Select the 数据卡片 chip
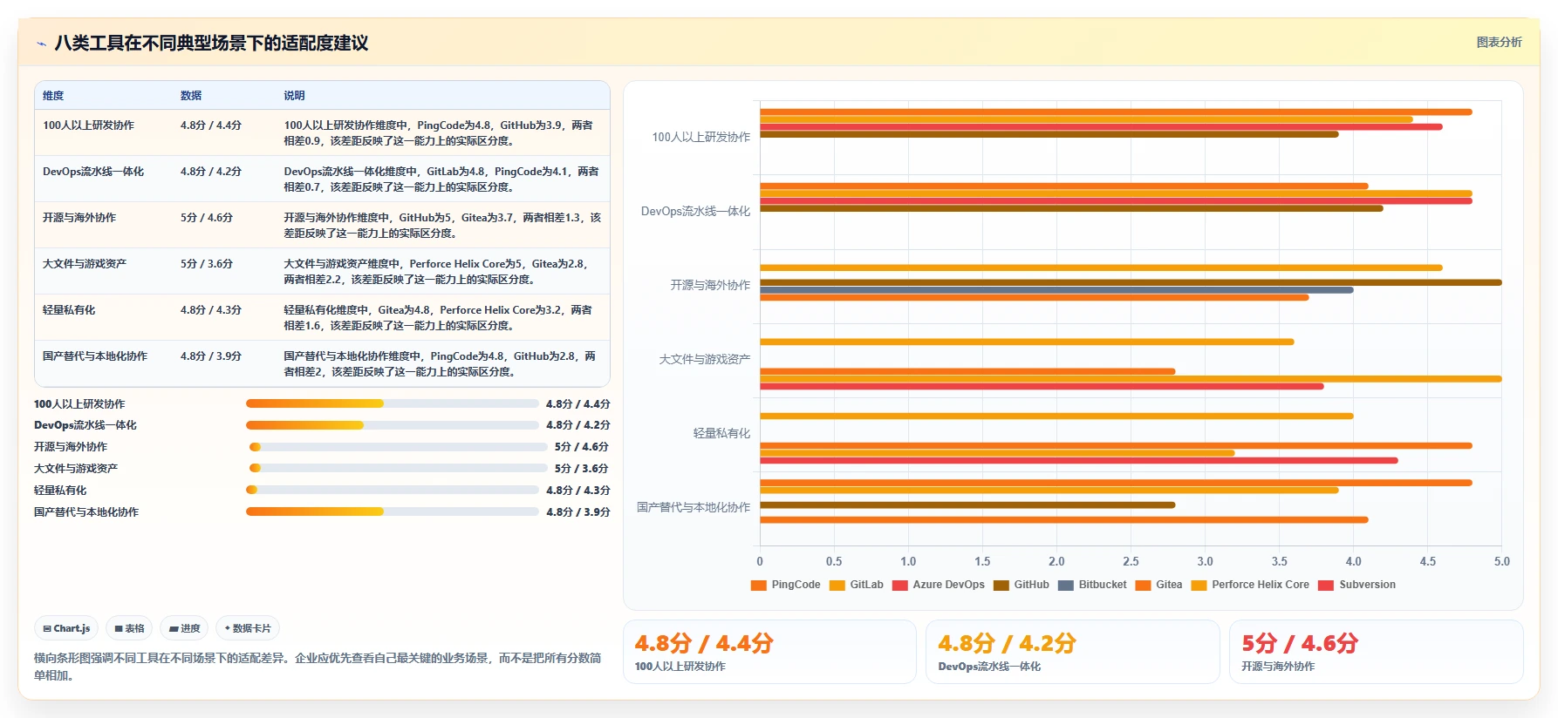The height and width of the screenshot is (718, 1558). [248, 628]
